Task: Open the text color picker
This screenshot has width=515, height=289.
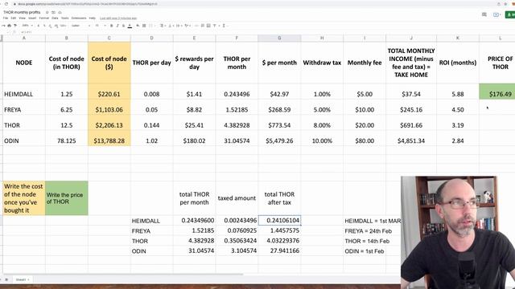Action: tap(130, 26)
